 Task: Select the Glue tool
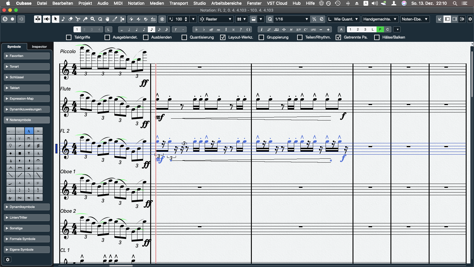(85, 19)
